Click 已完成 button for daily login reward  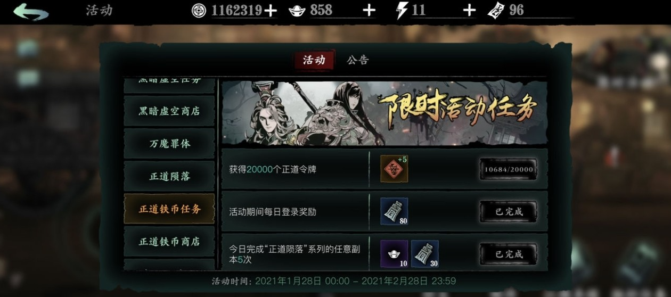(508, 211)
